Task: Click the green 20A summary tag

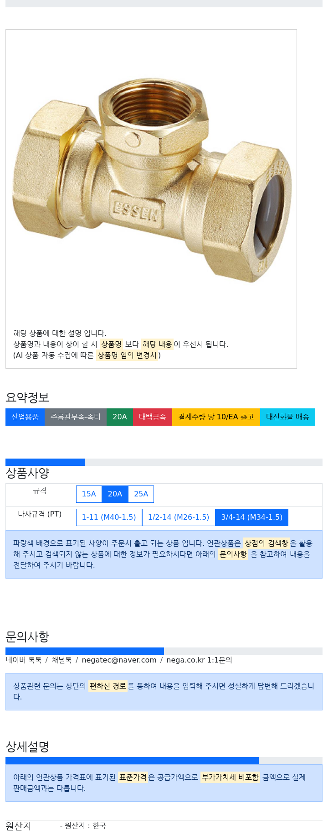Action: click(x=120, y=417)
